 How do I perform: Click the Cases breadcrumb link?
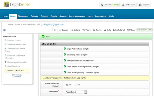[18, 25]
